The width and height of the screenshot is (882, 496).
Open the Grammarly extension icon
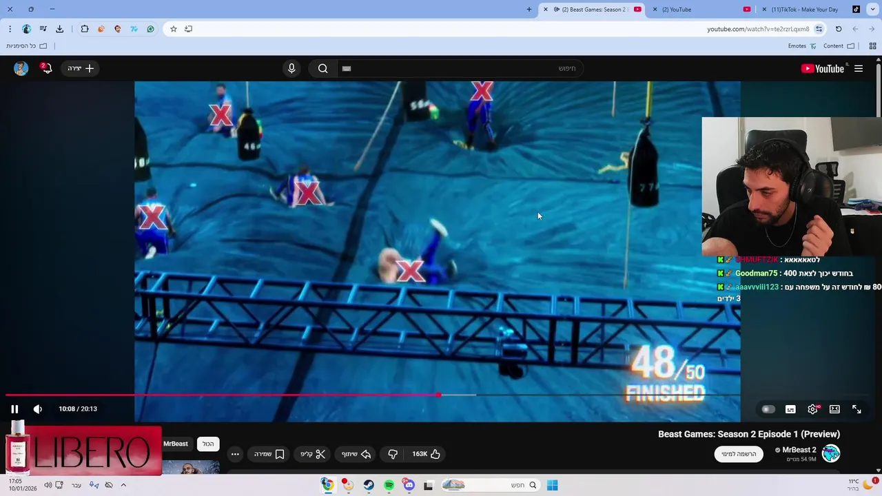tap(150, 29)
